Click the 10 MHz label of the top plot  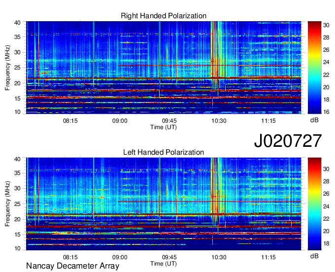pyautogui.click(x=18, y=112)
